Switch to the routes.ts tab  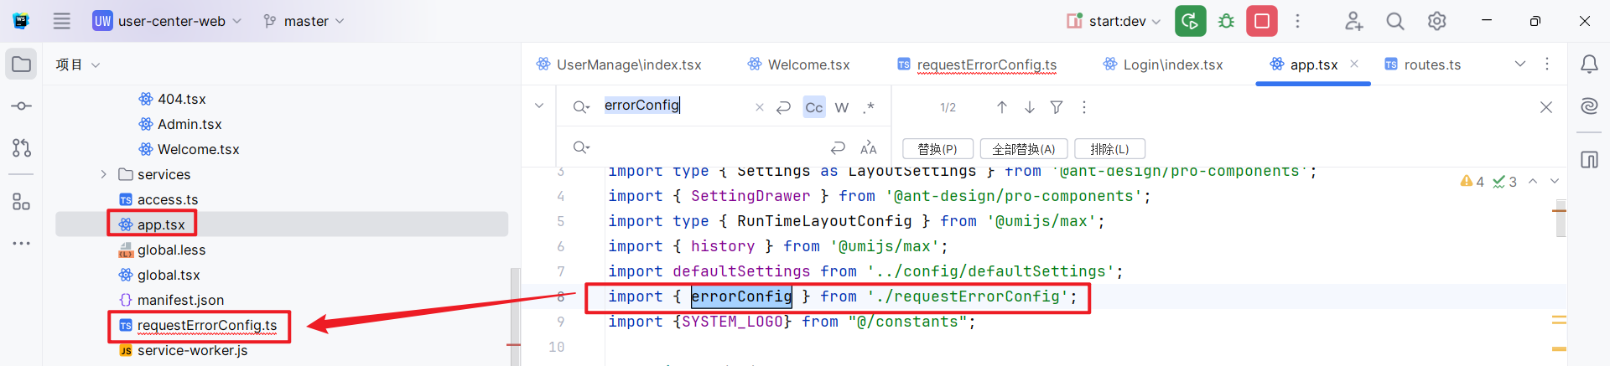pos(1431,64)
